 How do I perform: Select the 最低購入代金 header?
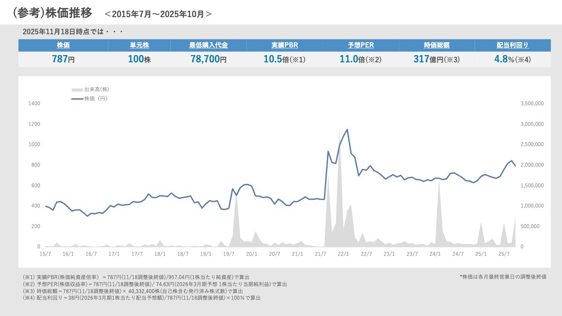(x=208, y=45)
